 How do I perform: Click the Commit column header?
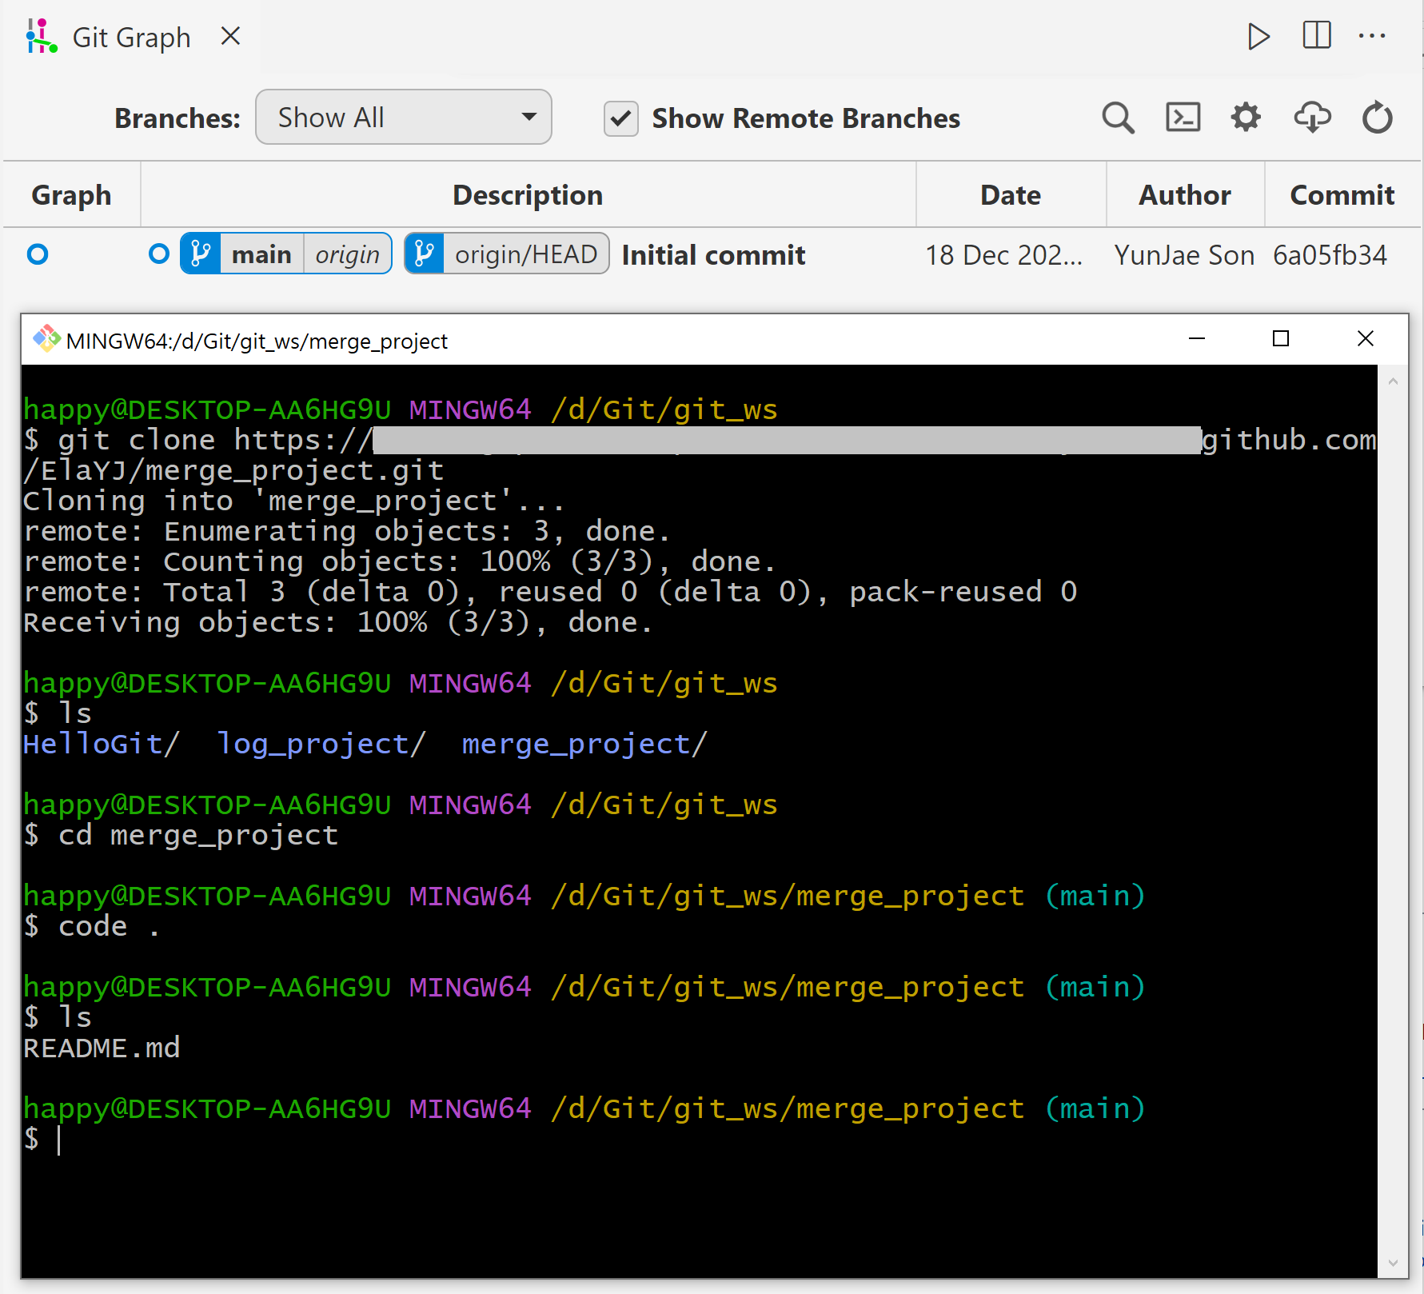[1342, 195]
